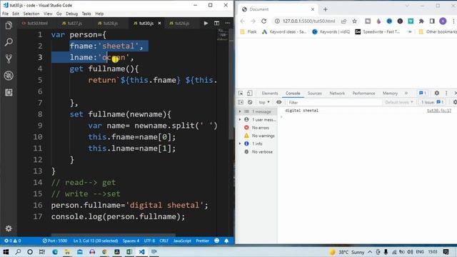This screenshot has width=457, height=257.
Task: Click the Port : 5500 Live Server toggle
Action: [x=55, y=241]
